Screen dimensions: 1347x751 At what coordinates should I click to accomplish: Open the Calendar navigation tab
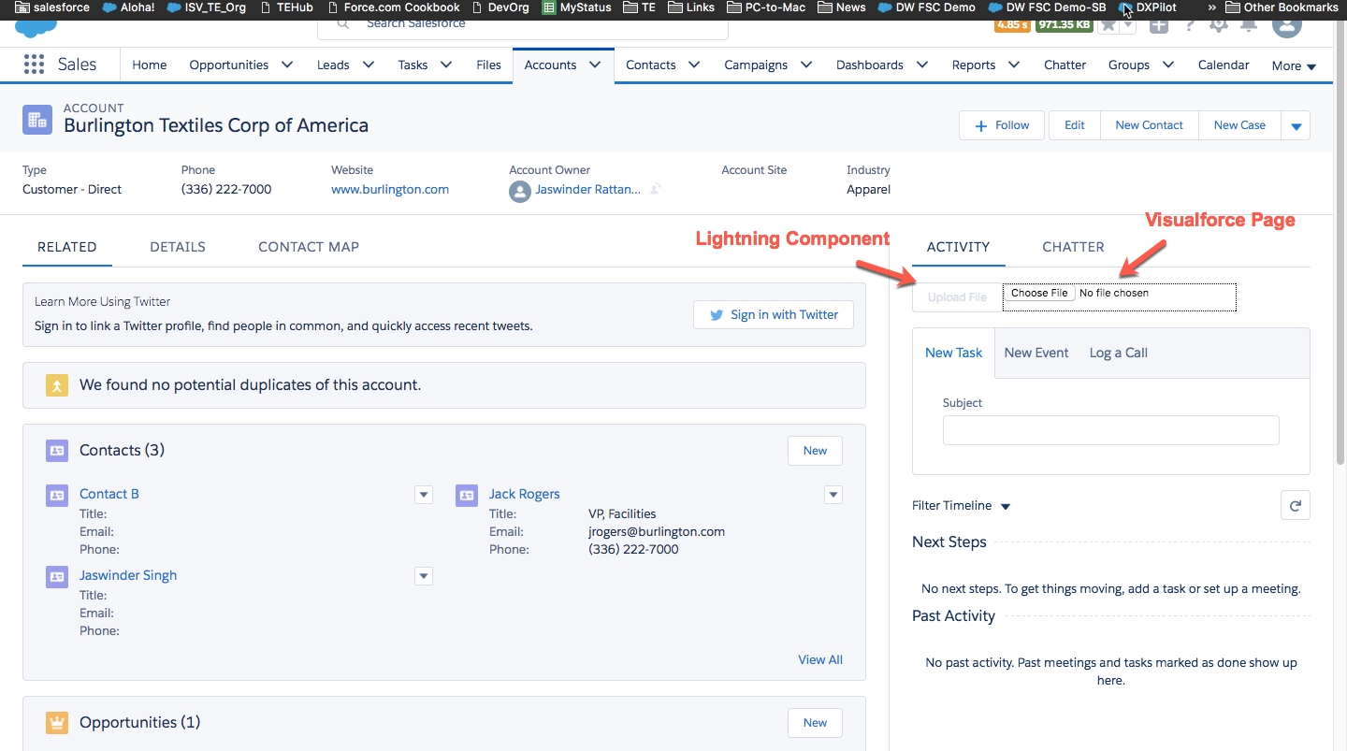pyautogui.click(x=1224, y=65)
